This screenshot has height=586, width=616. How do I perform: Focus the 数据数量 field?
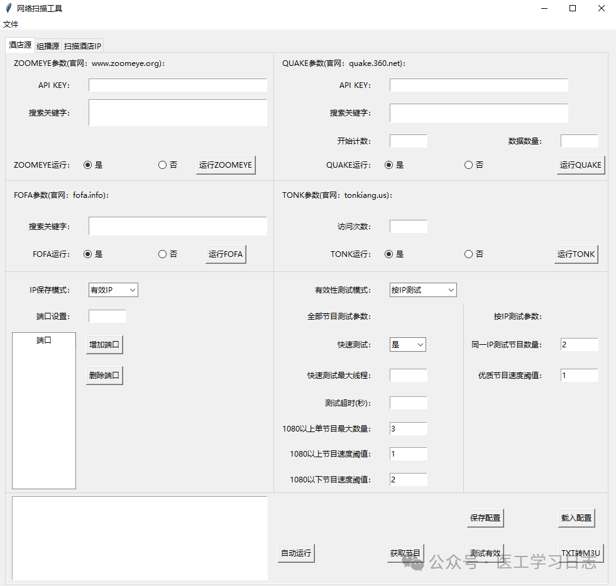pyautogui.click(x=580, y=141)
